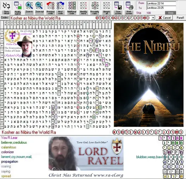The image size is (186, 179).
Task: Click the Zoom-in magnifier icon
Action: [x=29, y=5]
